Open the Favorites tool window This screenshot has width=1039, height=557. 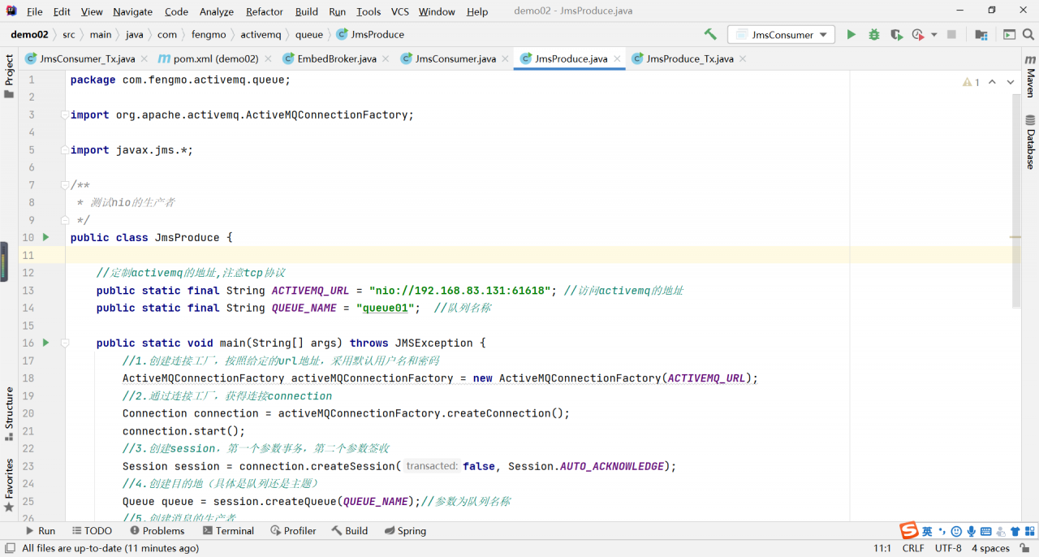pos(9,486)
